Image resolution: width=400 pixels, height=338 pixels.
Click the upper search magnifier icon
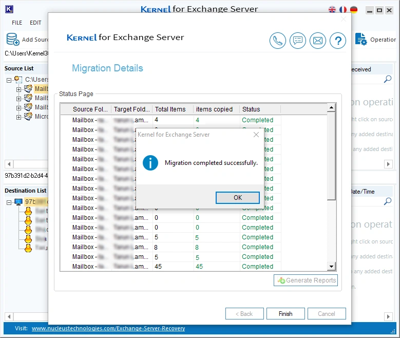pos(388,79)
